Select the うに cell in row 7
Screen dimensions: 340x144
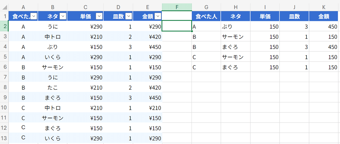pos(52,77)
